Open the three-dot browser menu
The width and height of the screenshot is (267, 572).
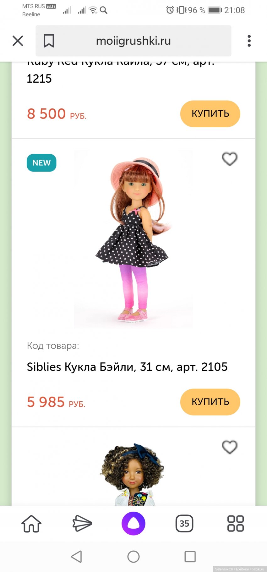pyautogui.click(x=249, y=41)
